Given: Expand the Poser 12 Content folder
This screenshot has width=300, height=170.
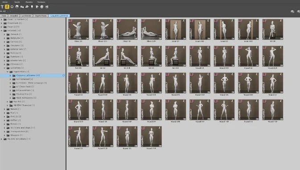Looking at the screenshot, I should (x=1, y=19).
